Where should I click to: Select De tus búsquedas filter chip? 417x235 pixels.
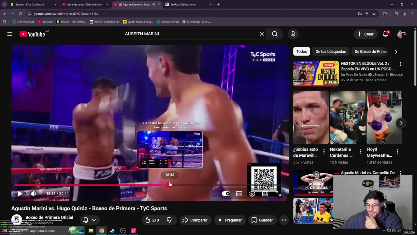pyautogui.click(x=331, y=52)
